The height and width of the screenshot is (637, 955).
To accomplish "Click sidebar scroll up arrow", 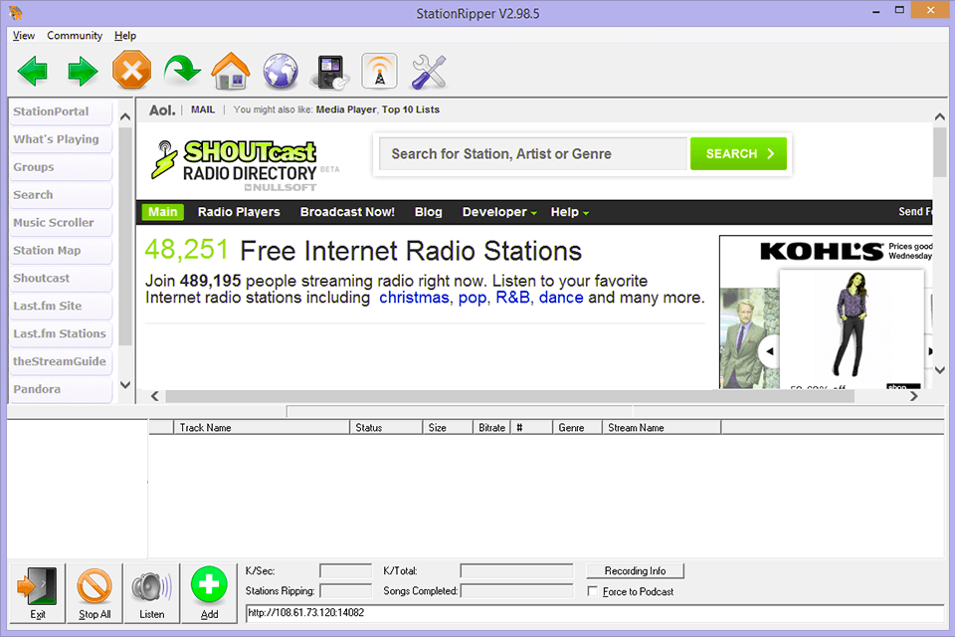I will (x=125, y=116).
